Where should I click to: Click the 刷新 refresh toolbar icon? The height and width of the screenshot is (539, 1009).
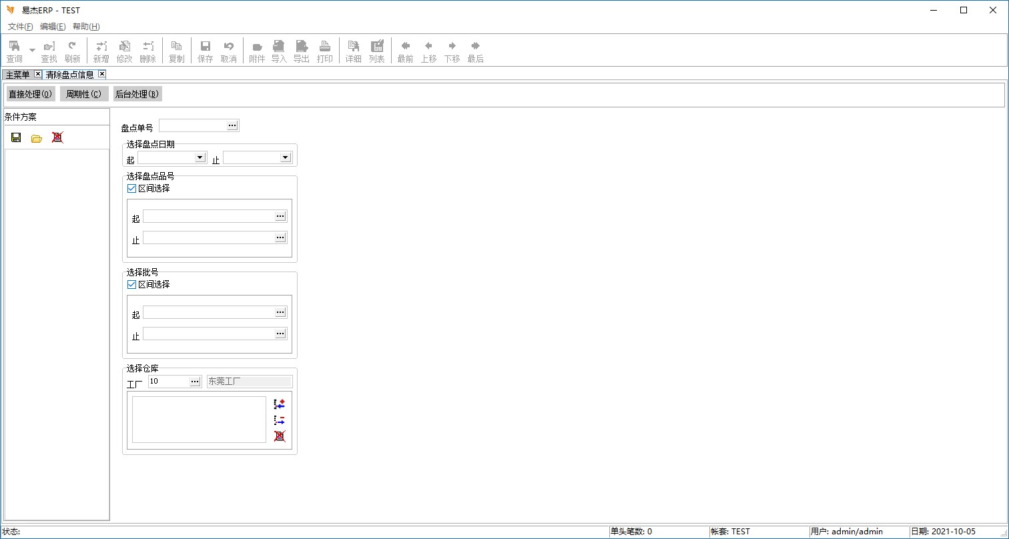click(72, 51)
